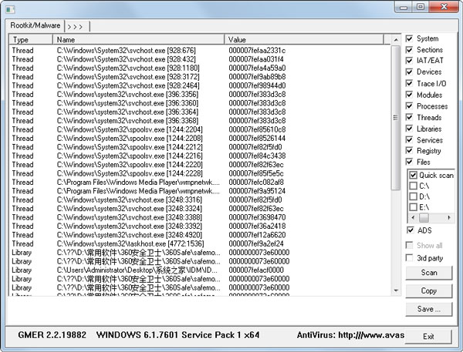Open the >>> tab

point(75,25)
